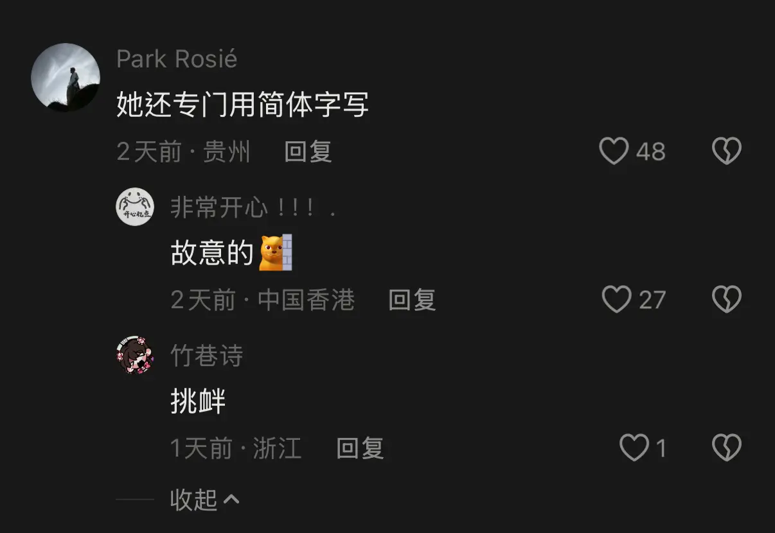Like Park Rosié's comment with heart icon

point(614,152)
